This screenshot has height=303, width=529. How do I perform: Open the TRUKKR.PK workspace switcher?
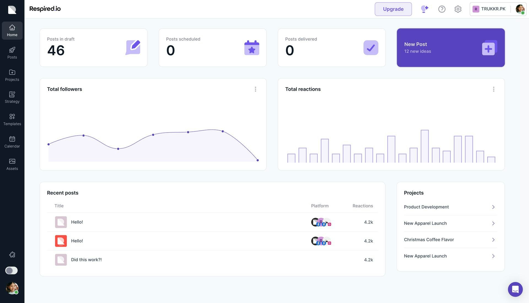pyautogui.click(x=489, y=9)
